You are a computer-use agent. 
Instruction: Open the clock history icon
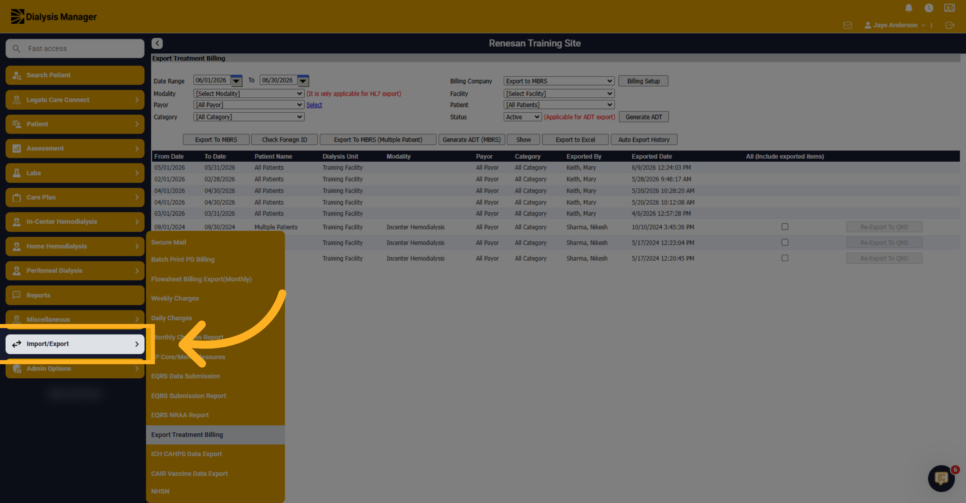coord(929,8)
